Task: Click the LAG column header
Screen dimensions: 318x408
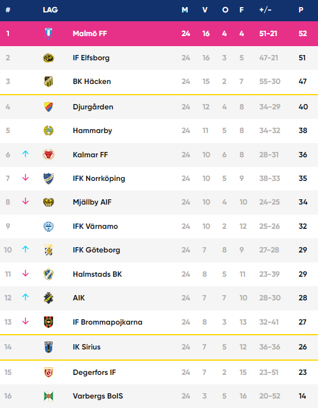Action: (50, 10)
